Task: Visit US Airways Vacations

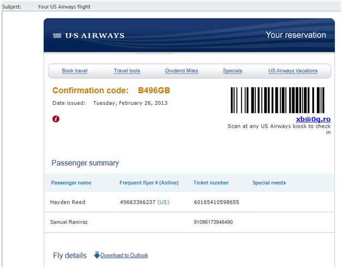Action: (x=293, y=71)
